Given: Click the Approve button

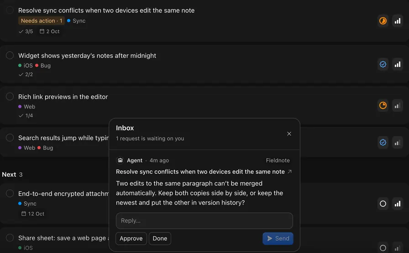Looking at the screenshot, I should point(131,238).
